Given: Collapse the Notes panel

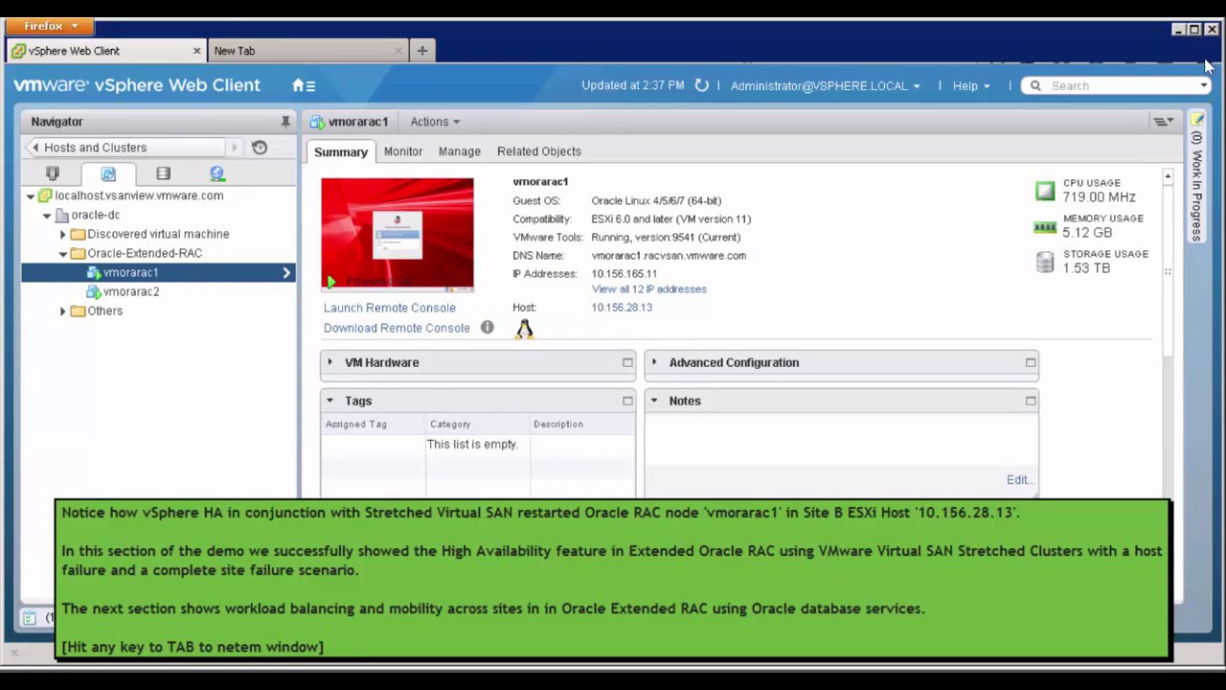Looking at the screenshot, I should point(654,401).
